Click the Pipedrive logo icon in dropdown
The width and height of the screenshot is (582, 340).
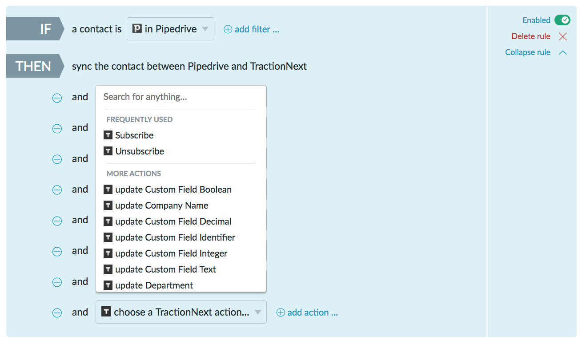(137, 29)
